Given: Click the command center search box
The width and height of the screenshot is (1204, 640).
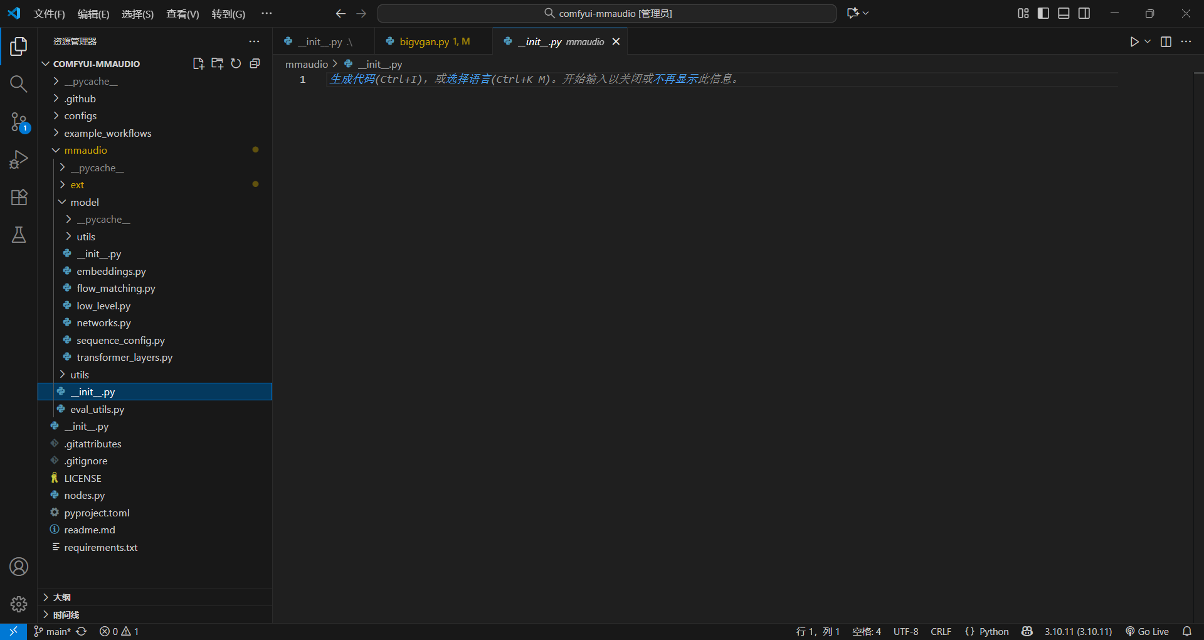Looking at the screenshot, I should click(607, 13).
